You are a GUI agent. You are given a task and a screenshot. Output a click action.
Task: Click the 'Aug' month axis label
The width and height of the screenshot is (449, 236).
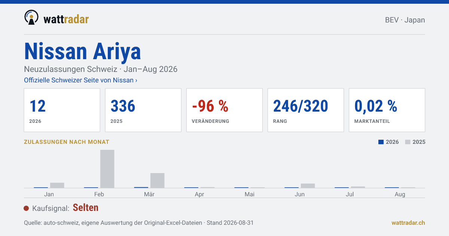[400, 194]
